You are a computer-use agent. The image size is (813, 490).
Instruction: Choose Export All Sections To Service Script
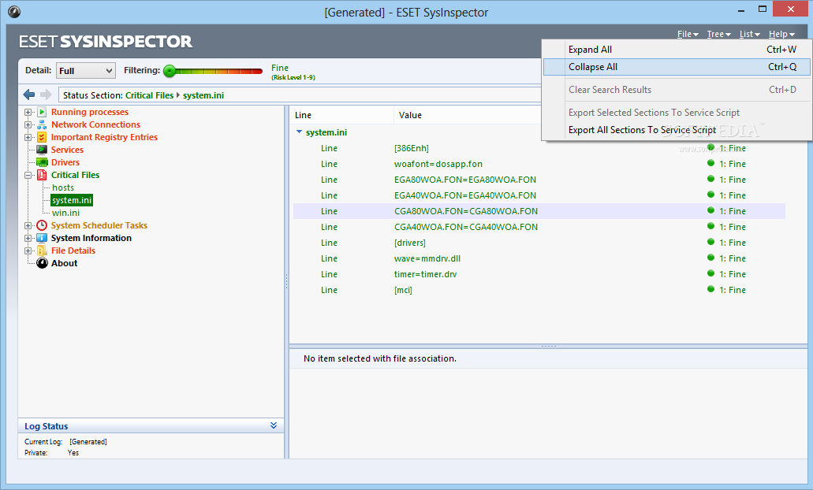(x=677, y=130)
